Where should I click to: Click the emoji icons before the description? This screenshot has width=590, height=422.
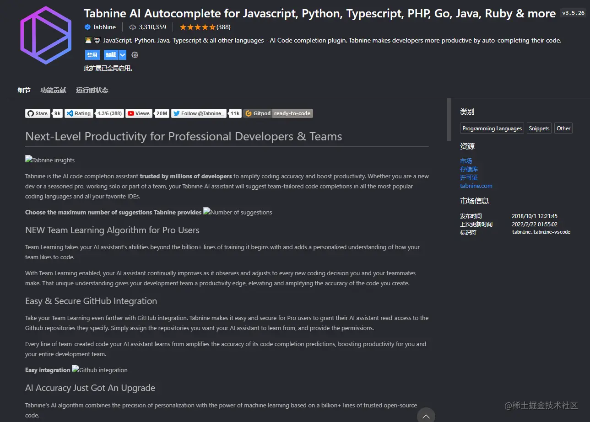point(93,40)
